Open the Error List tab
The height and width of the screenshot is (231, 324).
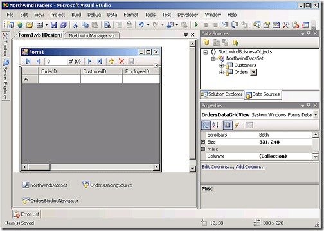(27, 214)
